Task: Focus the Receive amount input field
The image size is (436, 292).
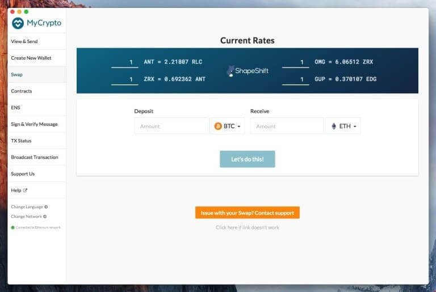Action: point(287,126)
